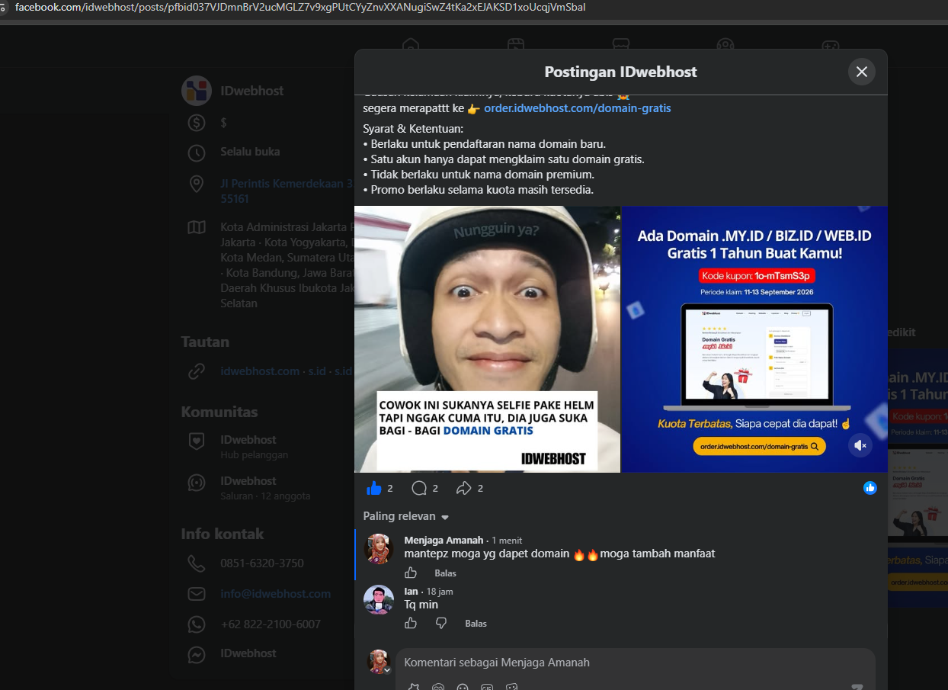This screenshot has width=948, height=690.
Task: View the blue like reaction summary icon
Action: [x=870, y=488]
